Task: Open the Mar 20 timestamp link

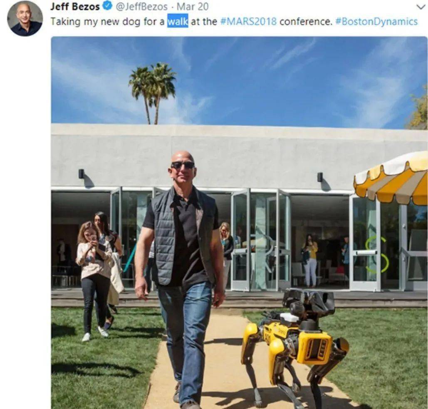Action: [x=193, y=6]
